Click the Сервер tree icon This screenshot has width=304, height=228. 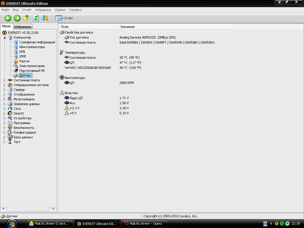pyautogui.click(x=10, y=90)
